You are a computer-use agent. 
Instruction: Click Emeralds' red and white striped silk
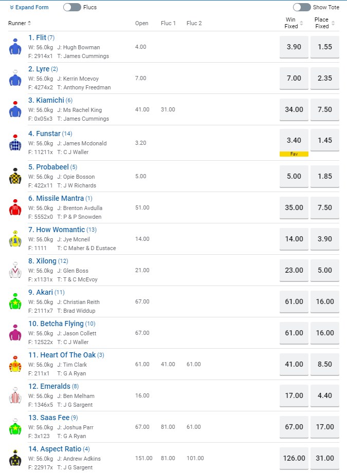pos(15,395)
